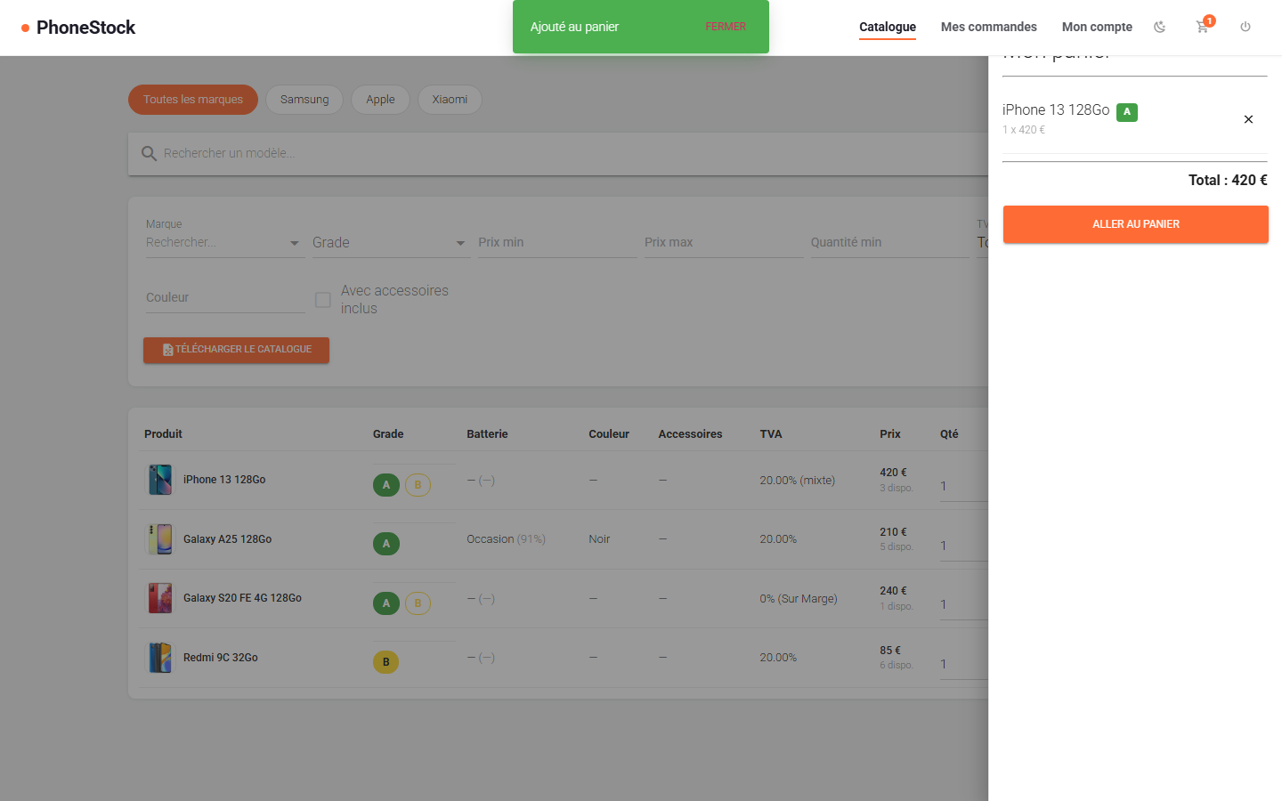
Task: Open the Marque dropdown filter
Action: (x=224, y=242)
